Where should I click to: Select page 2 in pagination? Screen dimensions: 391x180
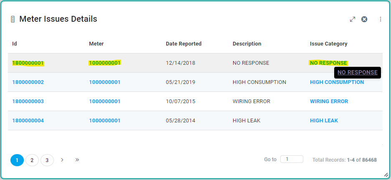click(32, 160)
